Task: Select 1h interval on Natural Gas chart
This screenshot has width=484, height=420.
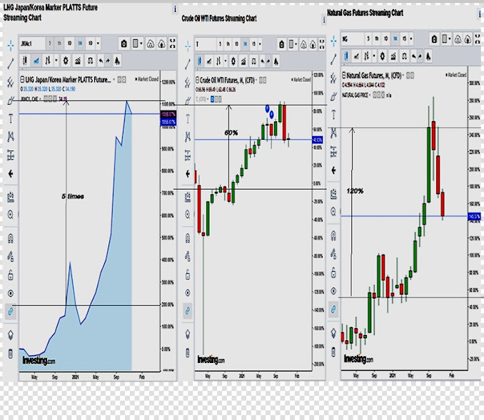Action: (x=377, y=39)
